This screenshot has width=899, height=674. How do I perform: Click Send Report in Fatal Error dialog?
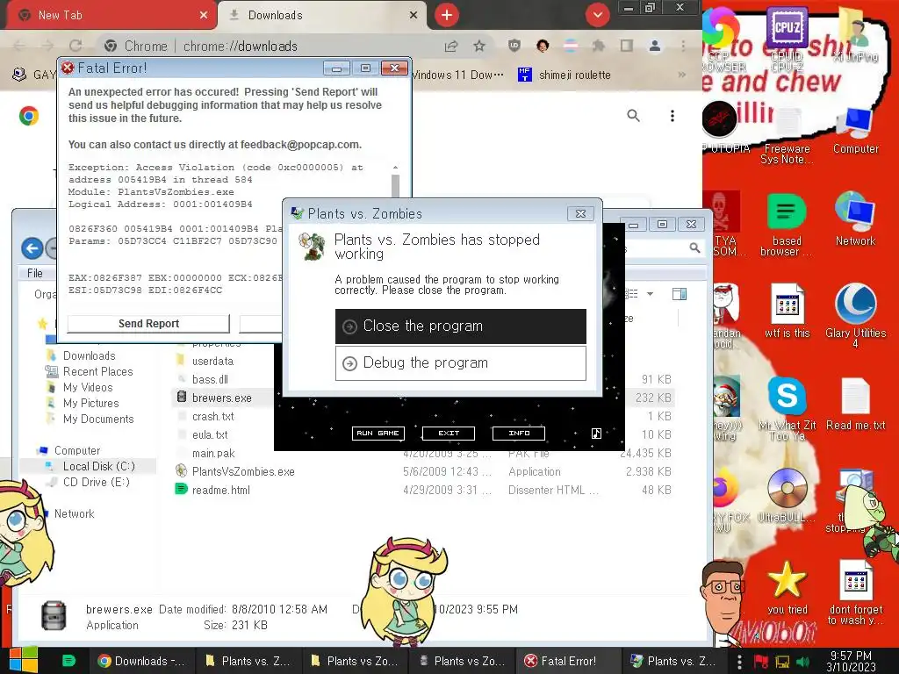[148, 323]
